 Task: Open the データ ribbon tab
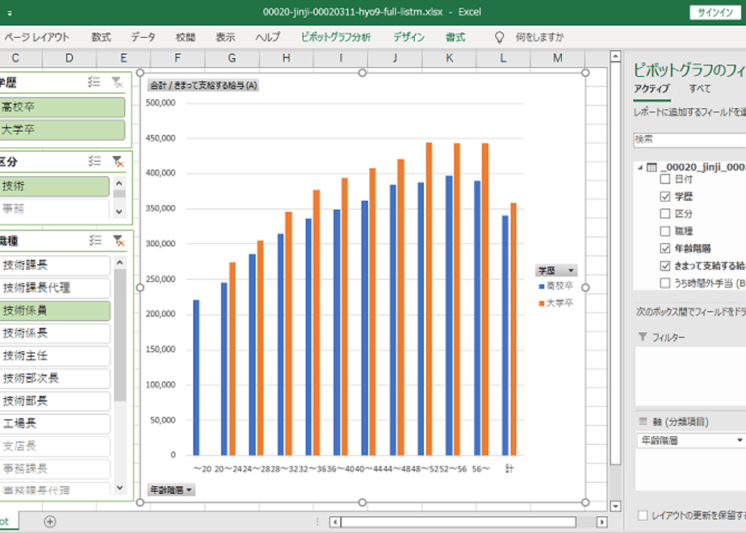(x=143, y=37)
